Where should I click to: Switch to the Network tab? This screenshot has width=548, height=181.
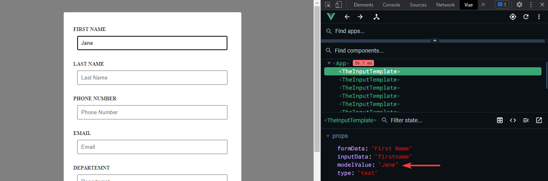446,5
